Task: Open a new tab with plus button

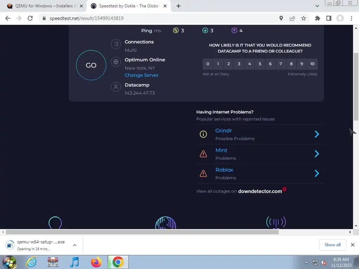Action: pos(178,6)
